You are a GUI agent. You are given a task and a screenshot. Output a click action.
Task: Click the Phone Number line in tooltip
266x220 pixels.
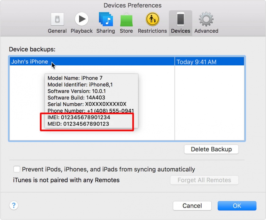[91, 111]
